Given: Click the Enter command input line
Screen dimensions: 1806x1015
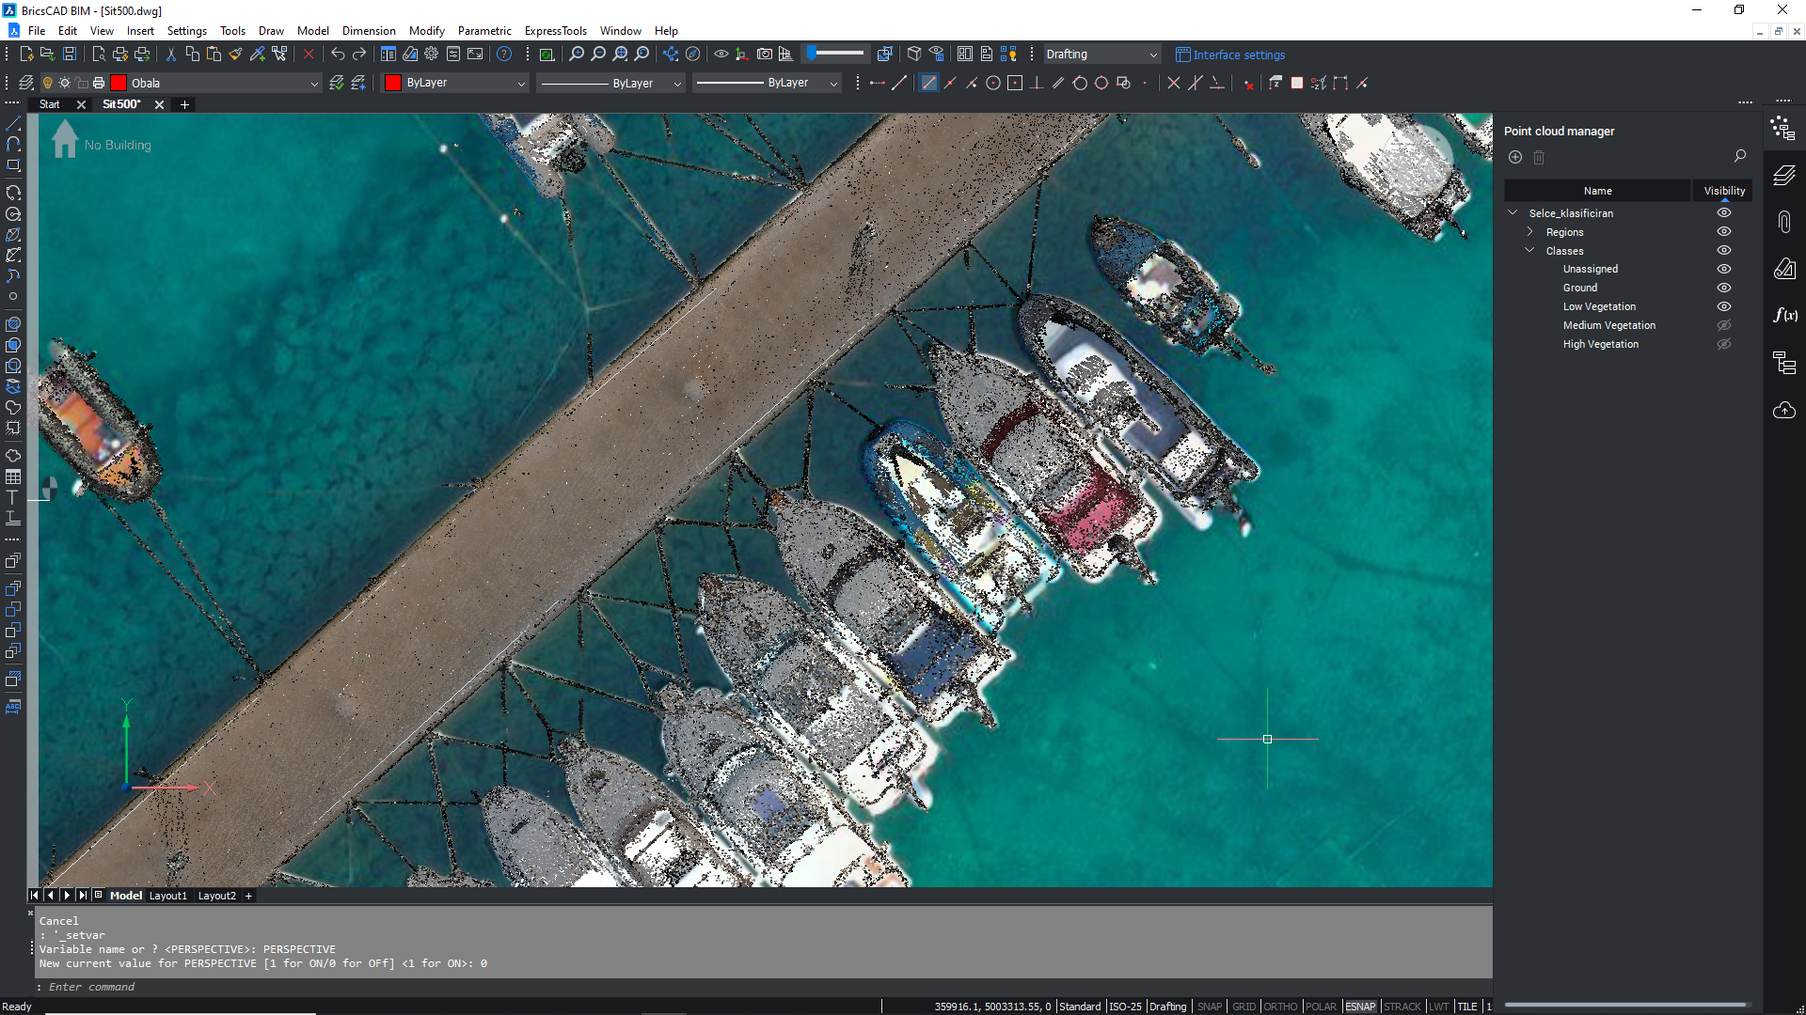Looking at the screenshot, I should coord(762,987).
